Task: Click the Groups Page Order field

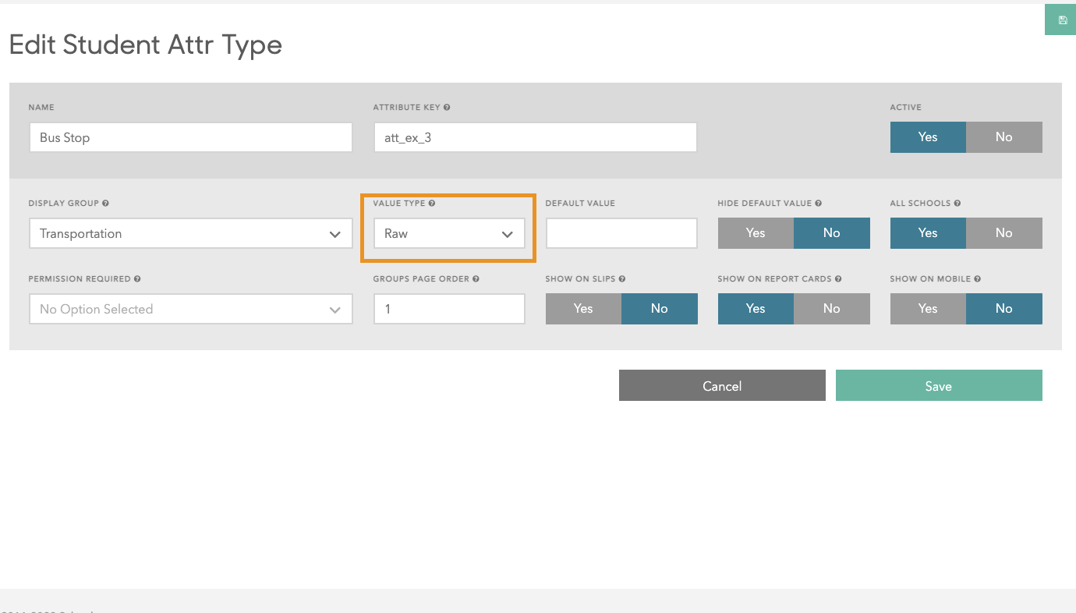Action: click(449, 310)
